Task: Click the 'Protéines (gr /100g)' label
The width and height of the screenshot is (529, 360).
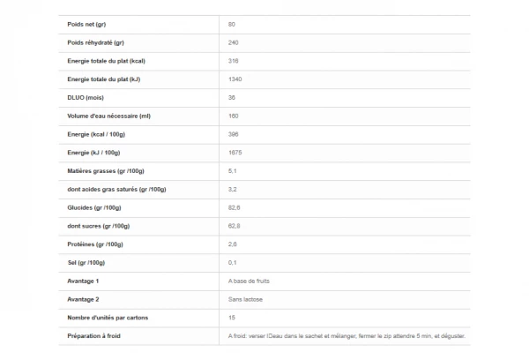Action: point(95,244)
